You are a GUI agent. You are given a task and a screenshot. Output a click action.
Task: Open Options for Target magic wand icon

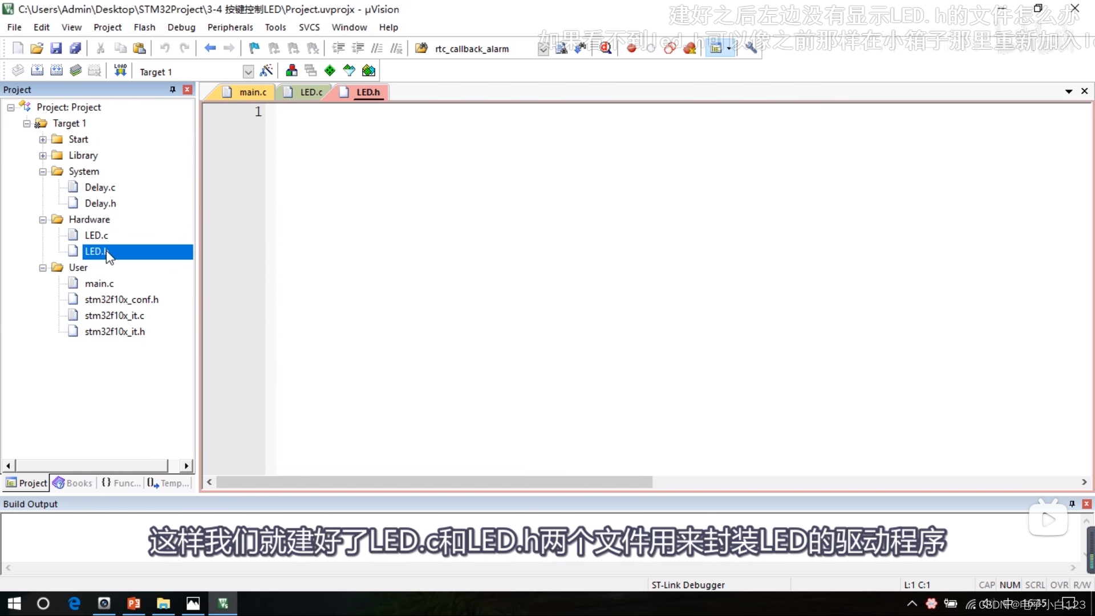point(266,71)
